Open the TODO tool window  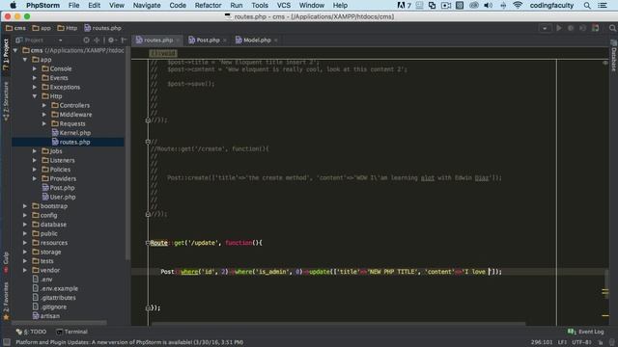point(31,332)
